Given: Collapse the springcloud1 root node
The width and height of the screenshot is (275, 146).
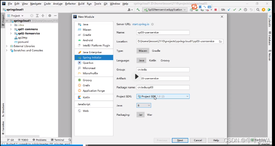Looking at the screenshot, I should click(x=7, y=21).
